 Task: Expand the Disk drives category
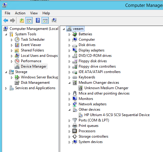69,45
